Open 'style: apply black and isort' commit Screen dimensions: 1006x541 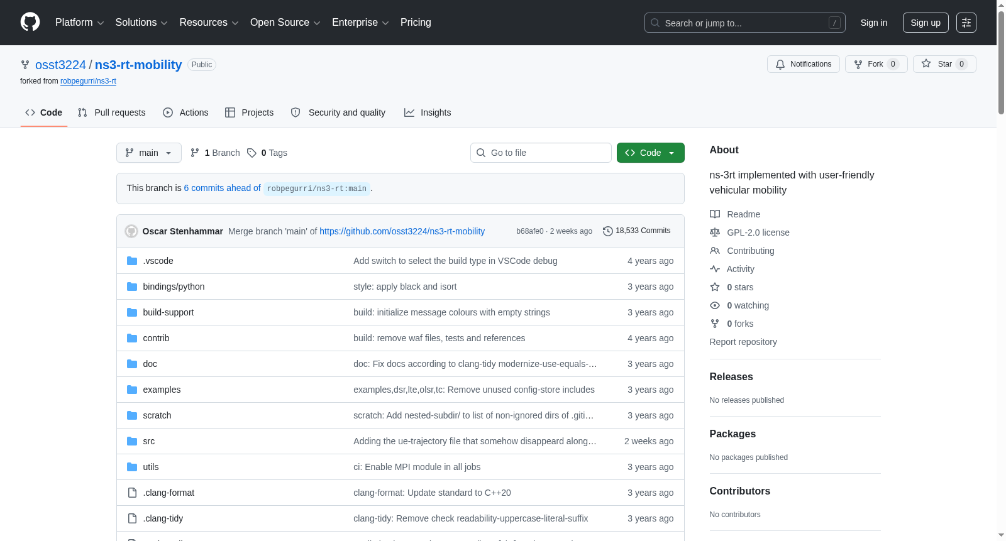pos(405,287)
